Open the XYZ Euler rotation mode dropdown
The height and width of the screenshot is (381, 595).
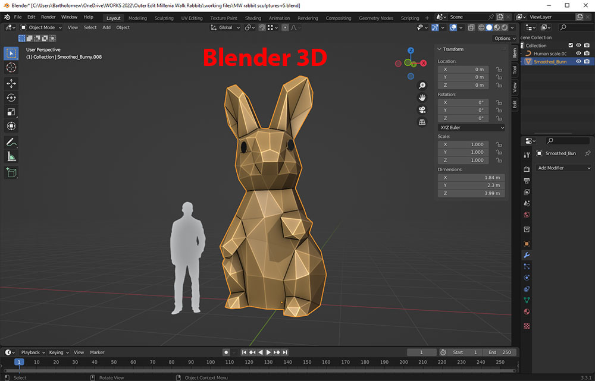(x=471, y=127)
